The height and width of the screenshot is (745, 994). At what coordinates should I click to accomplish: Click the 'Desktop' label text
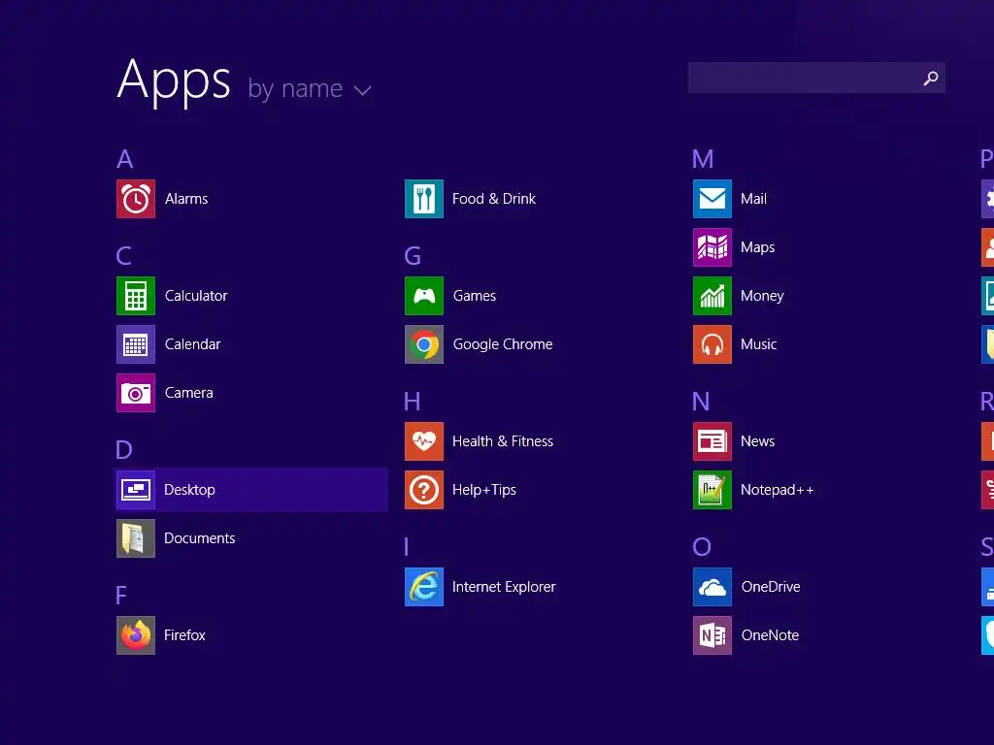click(189, 490)
